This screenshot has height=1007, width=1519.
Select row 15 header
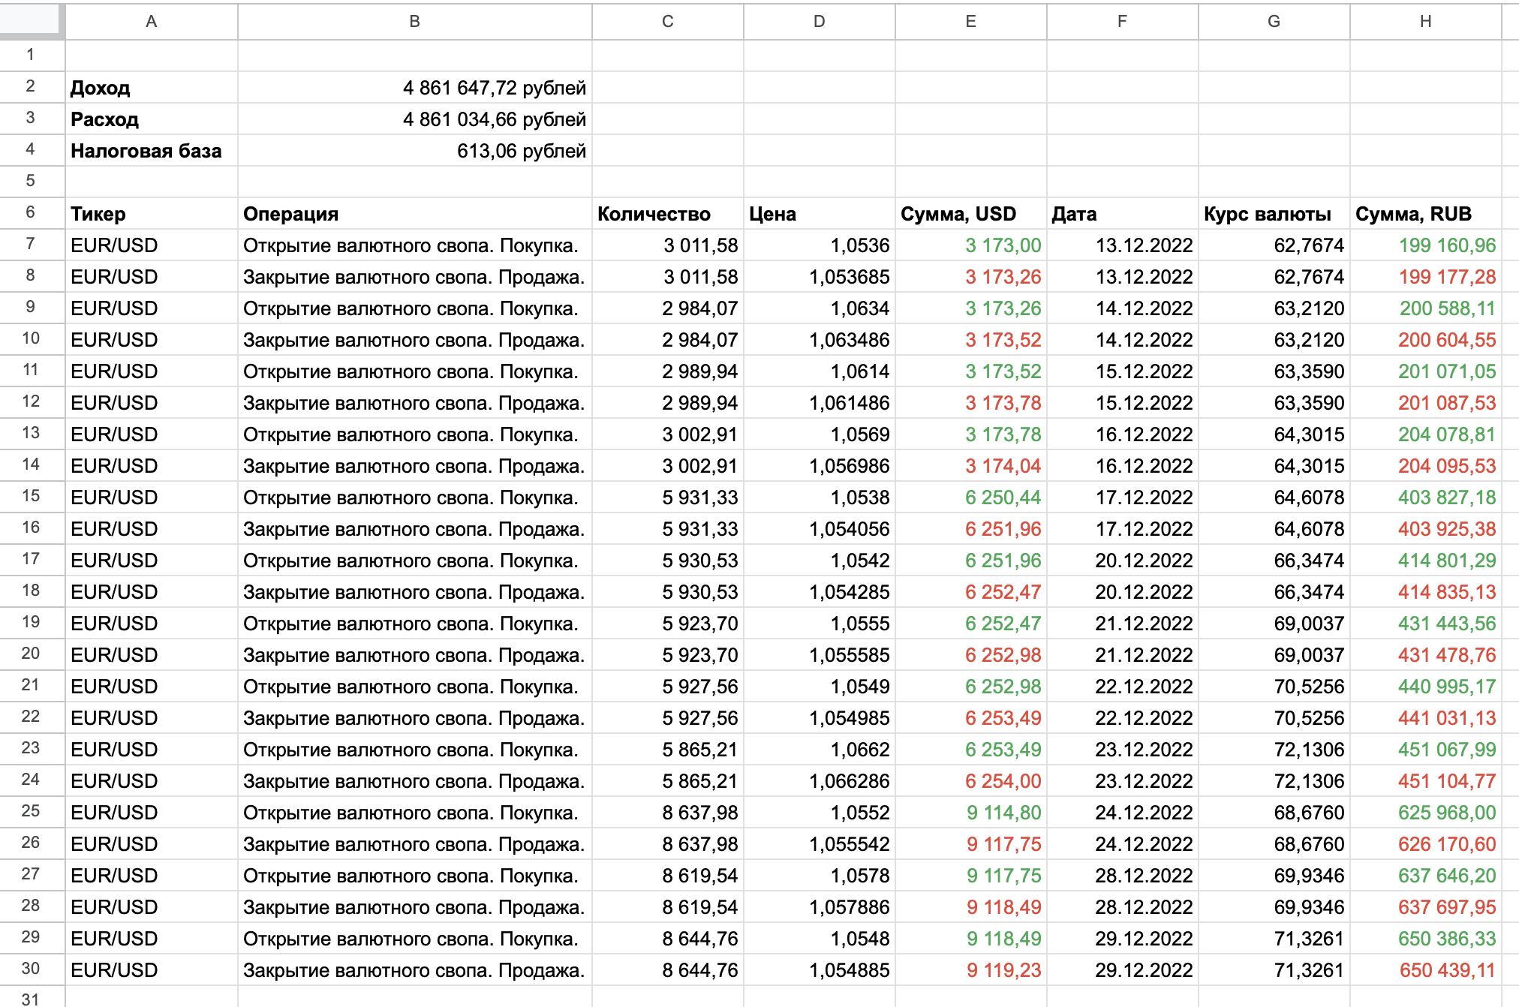[31, 496]
